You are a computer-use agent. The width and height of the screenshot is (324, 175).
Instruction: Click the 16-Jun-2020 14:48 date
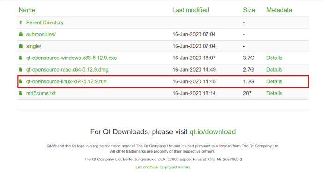tap(194, 81)
